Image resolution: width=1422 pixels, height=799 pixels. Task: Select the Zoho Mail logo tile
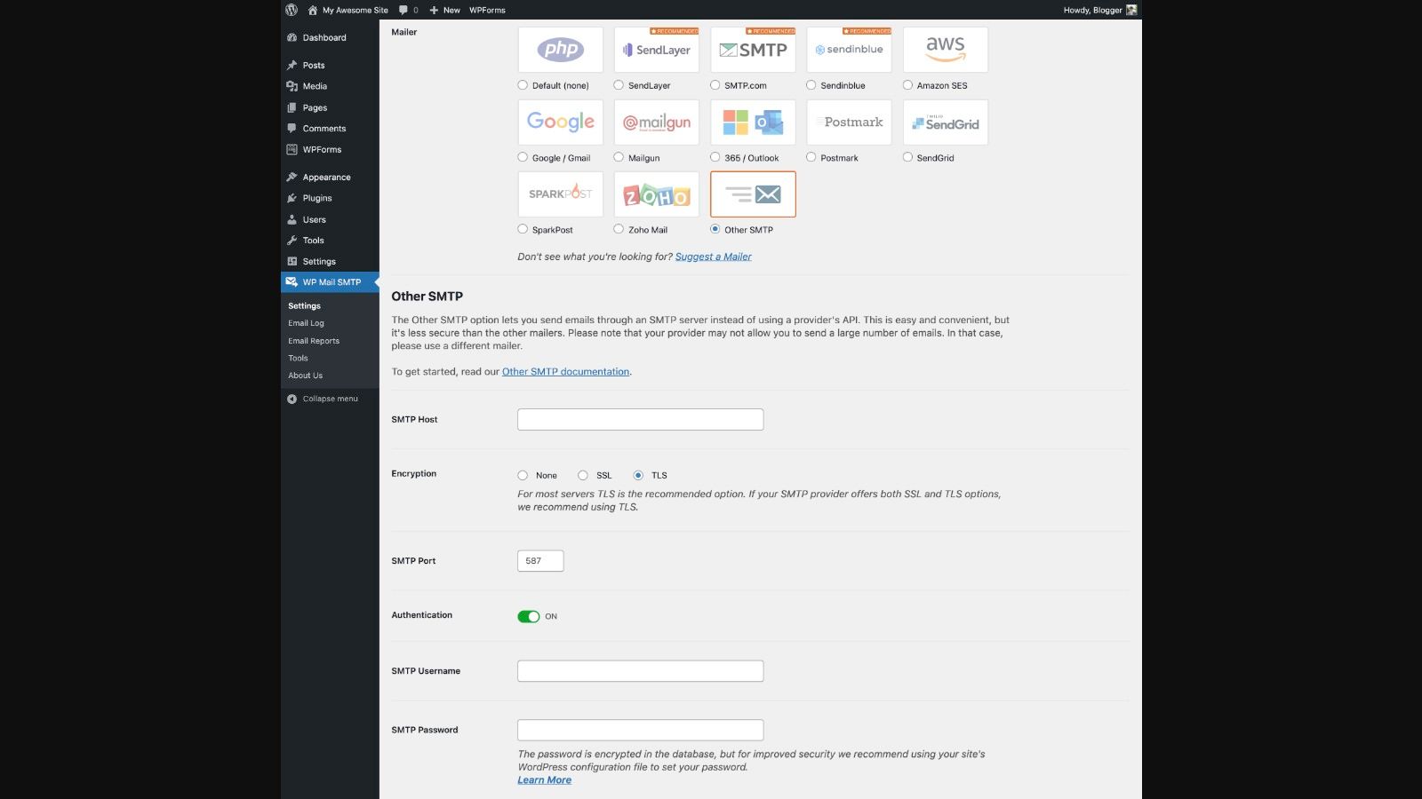pos(656,194)
